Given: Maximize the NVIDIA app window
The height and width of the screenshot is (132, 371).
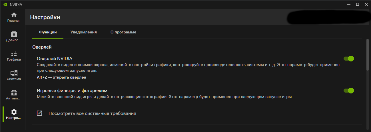Looking at the screenshot, I should pos(357,4).
